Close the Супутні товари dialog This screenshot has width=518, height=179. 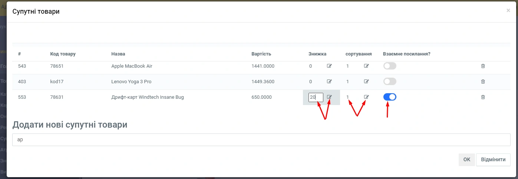tap(508, 11)
